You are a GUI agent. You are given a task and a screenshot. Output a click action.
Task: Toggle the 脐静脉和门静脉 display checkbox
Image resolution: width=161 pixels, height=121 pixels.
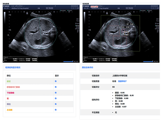[x=56, y=87]
